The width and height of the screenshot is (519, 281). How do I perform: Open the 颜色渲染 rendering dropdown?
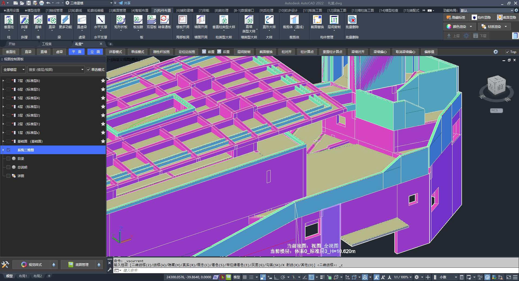point(471,27)
